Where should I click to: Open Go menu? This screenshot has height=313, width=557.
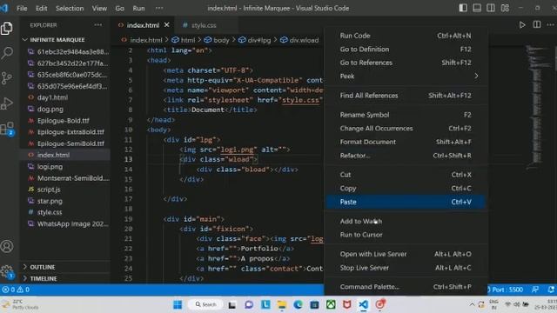tap(120, 8)
